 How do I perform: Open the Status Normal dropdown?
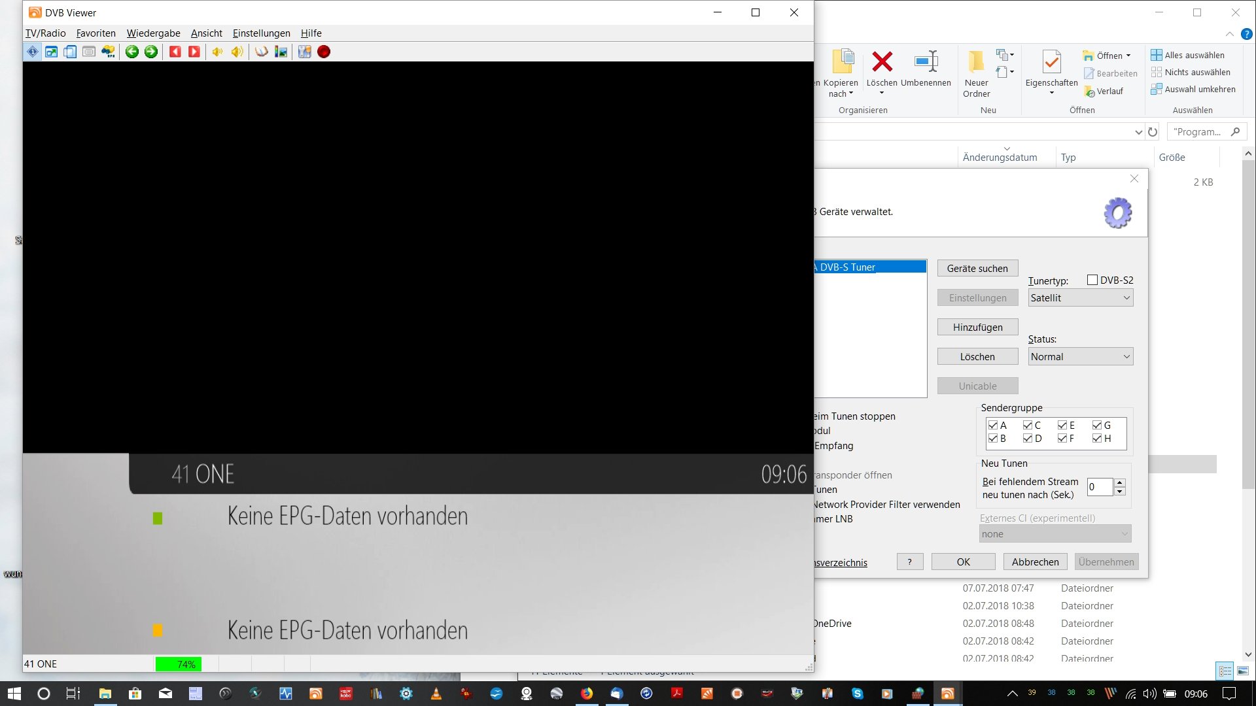tap(1080, 357)
